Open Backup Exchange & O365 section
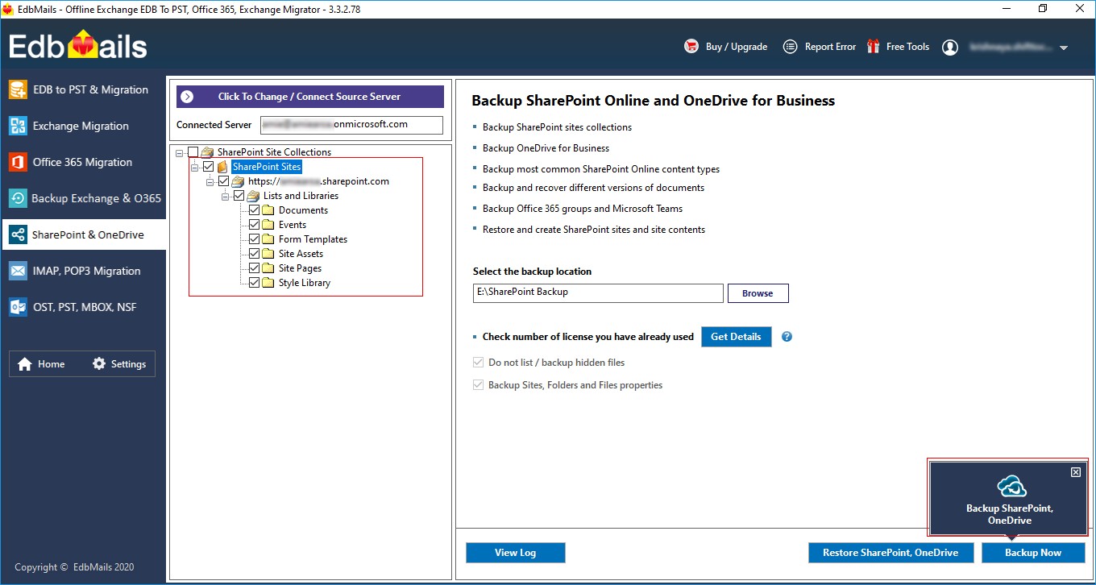 (84, 198)
